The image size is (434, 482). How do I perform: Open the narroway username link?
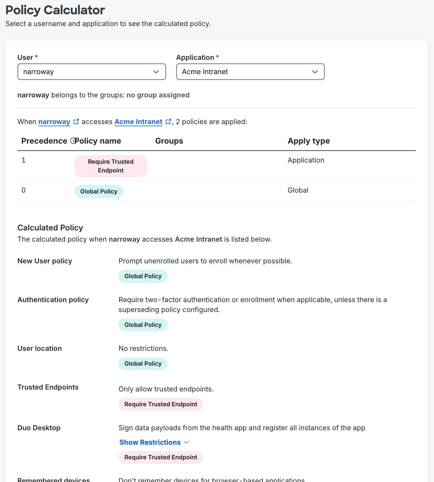pos(54,122)
